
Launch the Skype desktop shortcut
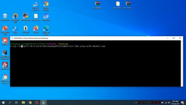pyautogui.click(x=15, y=29)
